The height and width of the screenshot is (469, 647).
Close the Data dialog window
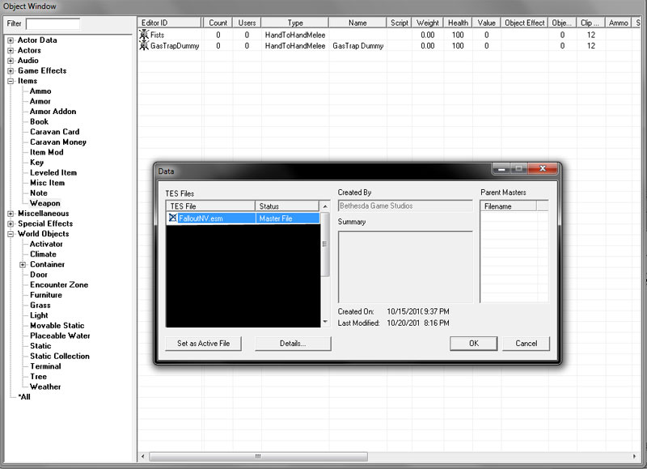(543, 168)
